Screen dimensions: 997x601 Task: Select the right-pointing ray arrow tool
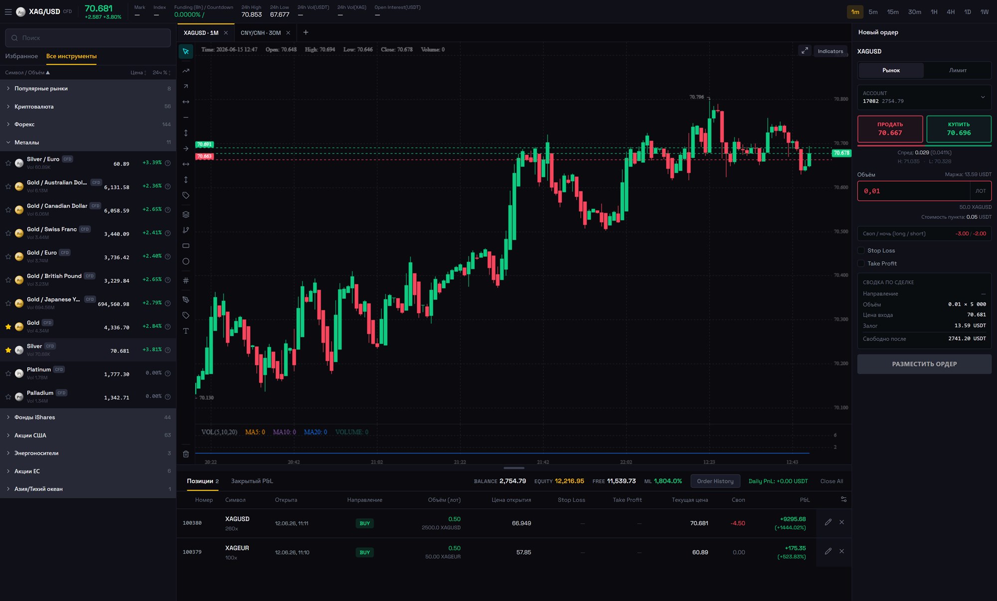pos(186,149)
